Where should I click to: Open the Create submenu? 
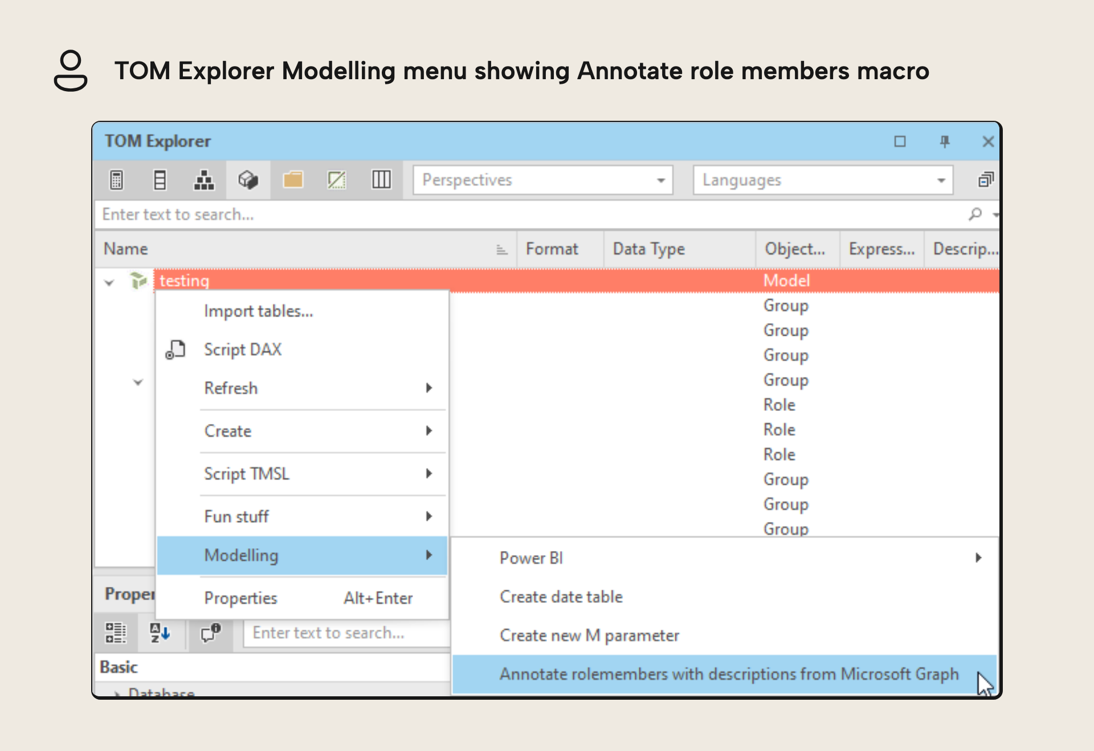tap(302, 431)
